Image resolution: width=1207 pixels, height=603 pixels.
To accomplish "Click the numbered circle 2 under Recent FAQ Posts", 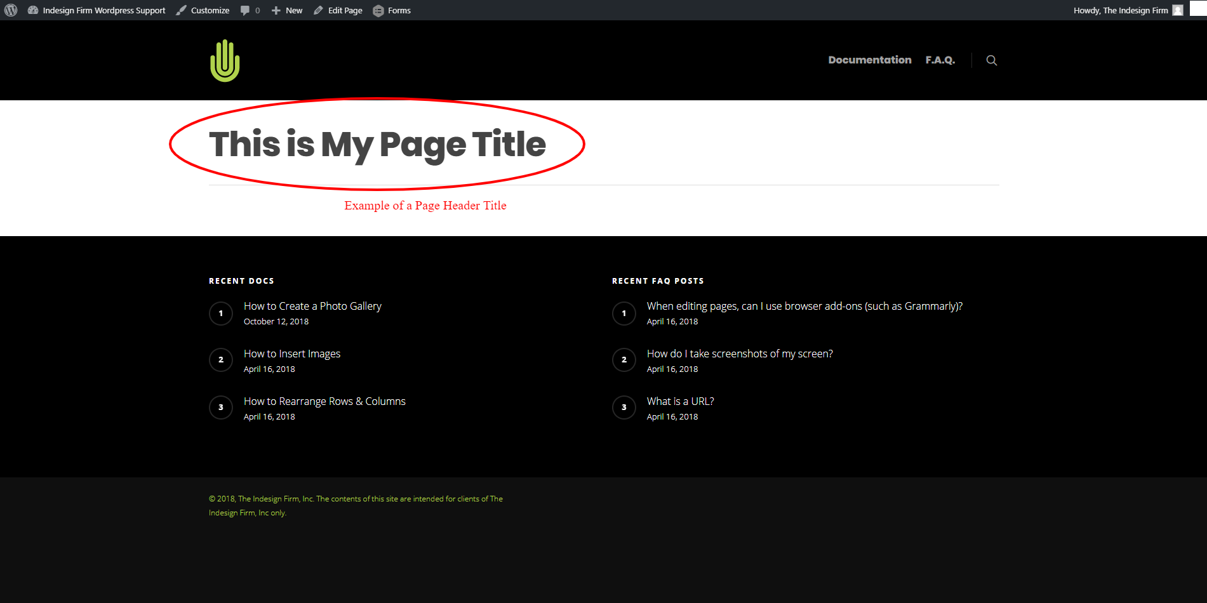I will point(624,360).
